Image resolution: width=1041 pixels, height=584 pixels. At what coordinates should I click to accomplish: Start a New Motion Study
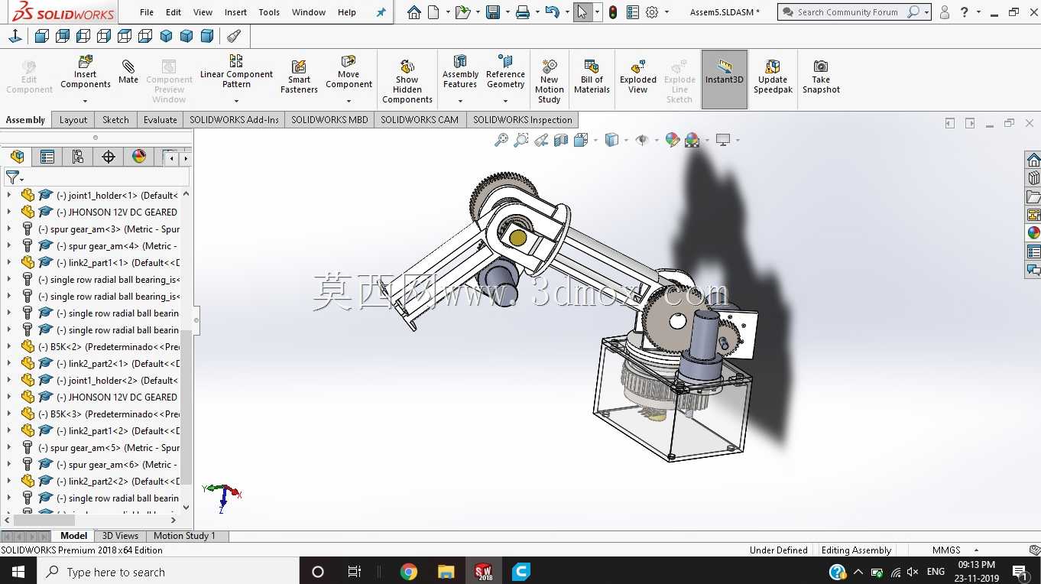coord(549,81)
